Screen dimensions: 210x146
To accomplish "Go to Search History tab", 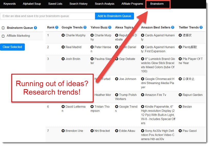I will point(78,4).
